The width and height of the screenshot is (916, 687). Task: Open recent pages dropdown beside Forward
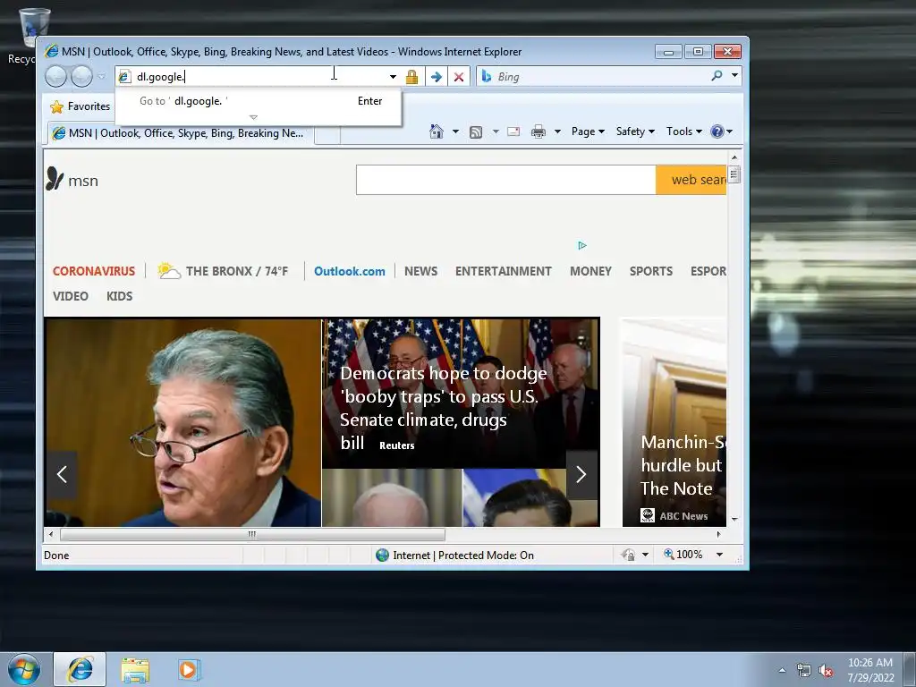[x=101, y=77]
